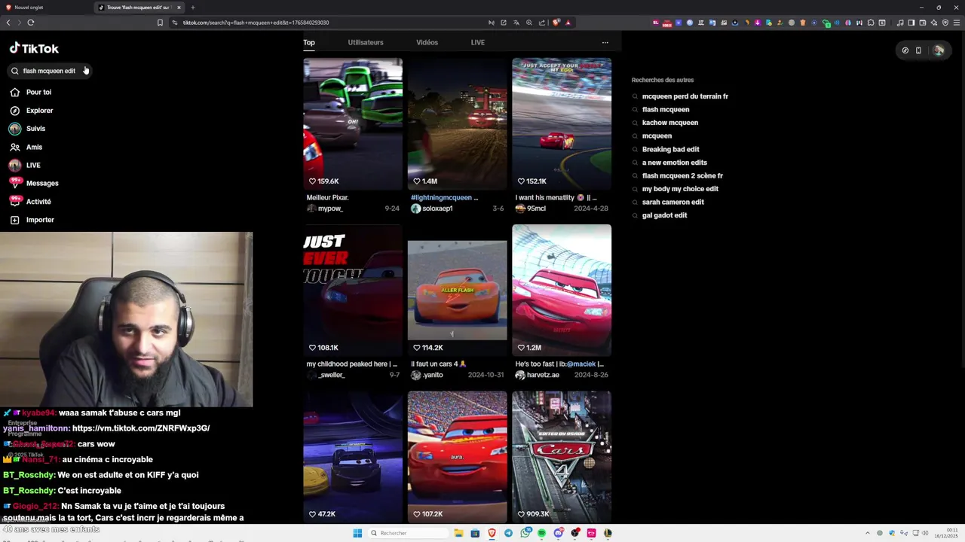Open the He's too fast video thumbnail
This screenshot has width=965, height=542.
(562, 290)
